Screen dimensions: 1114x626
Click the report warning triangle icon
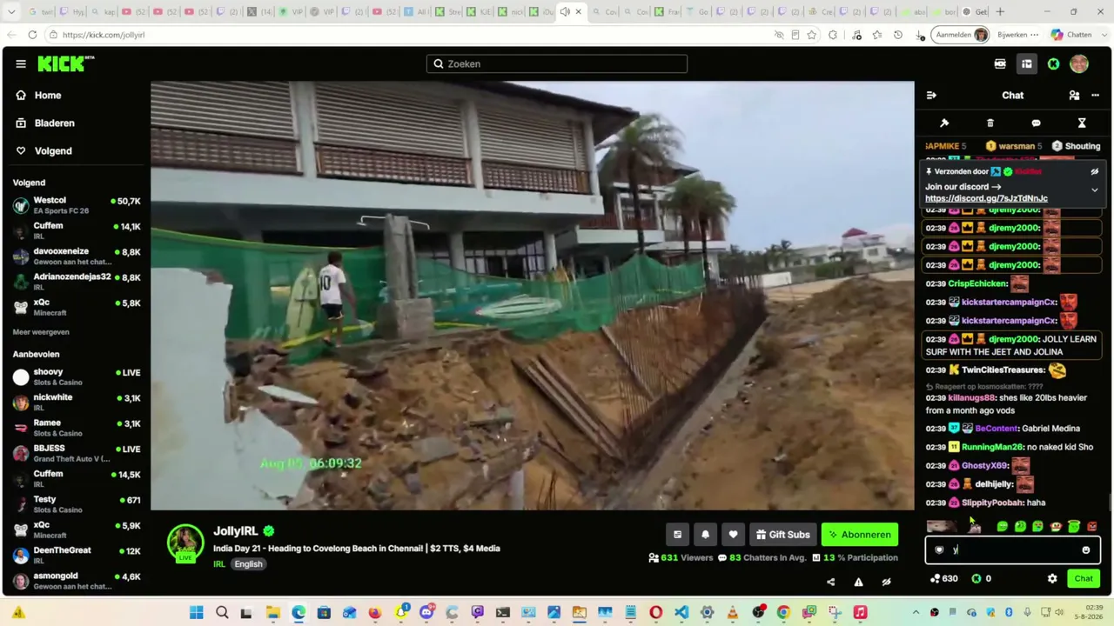pyautogui.click(x=858, y=582)
